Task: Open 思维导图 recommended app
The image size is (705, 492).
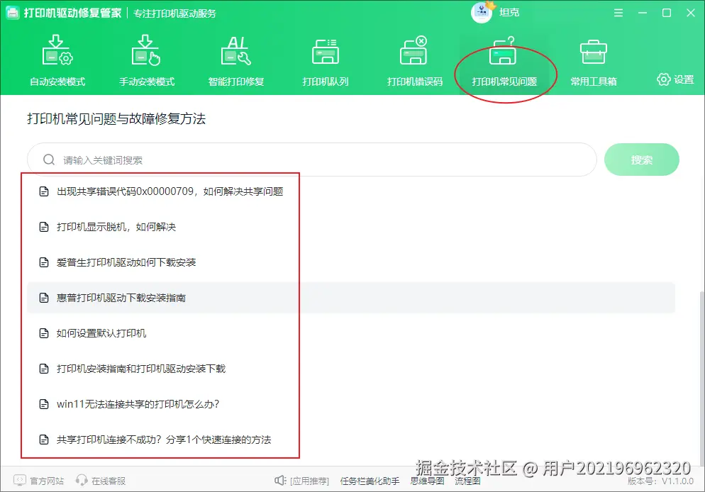Action: click(427, 481)
